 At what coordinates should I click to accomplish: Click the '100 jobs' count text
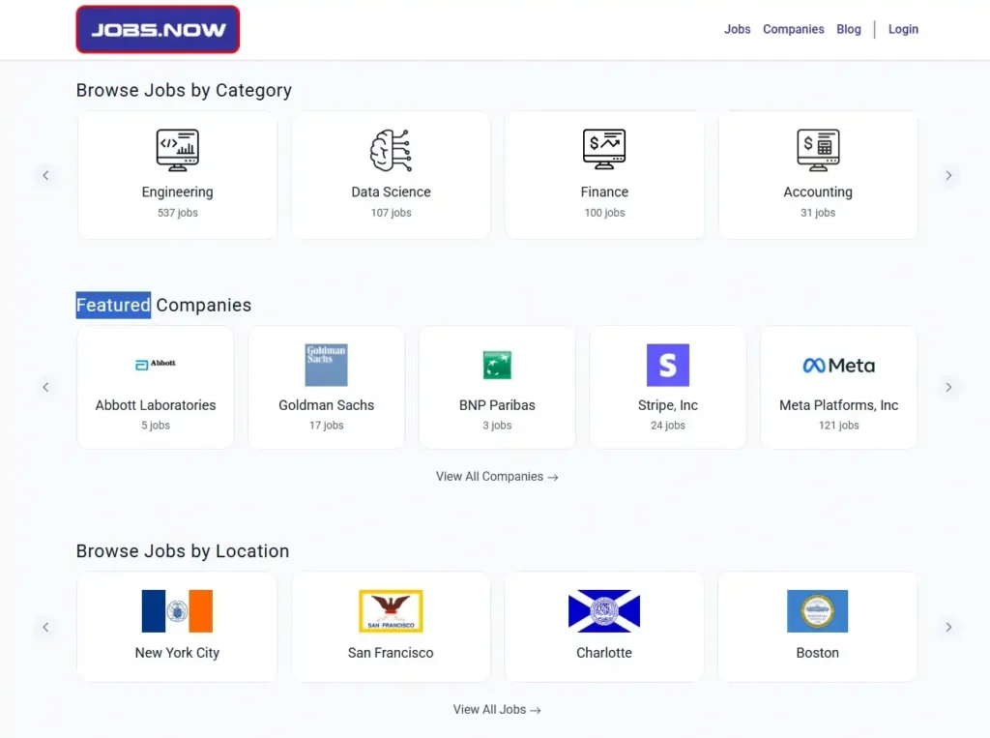[604, 213]
